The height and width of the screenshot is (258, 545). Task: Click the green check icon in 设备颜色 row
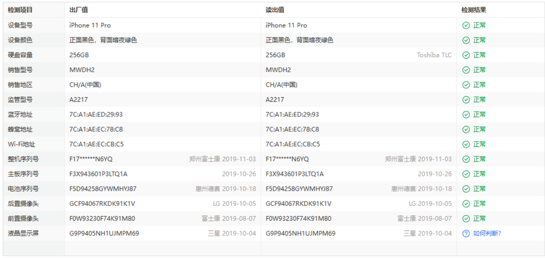(x=466, y=41)
